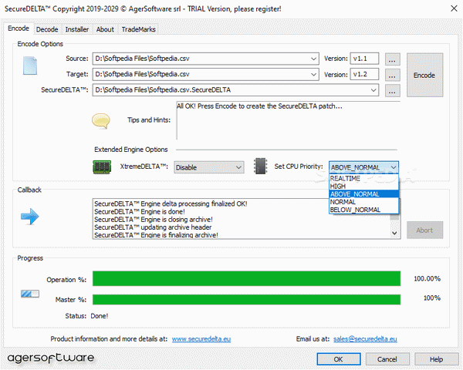
Task: Click the small progress bar icon
Action: coord(30,294)
